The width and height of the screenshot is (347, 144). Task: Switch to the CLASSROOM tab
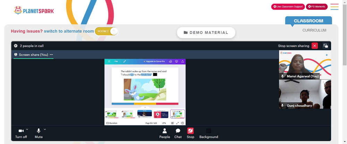point(308,21)
